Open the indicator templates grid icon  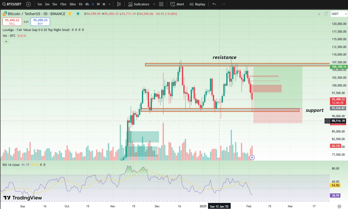pos(161,4)
